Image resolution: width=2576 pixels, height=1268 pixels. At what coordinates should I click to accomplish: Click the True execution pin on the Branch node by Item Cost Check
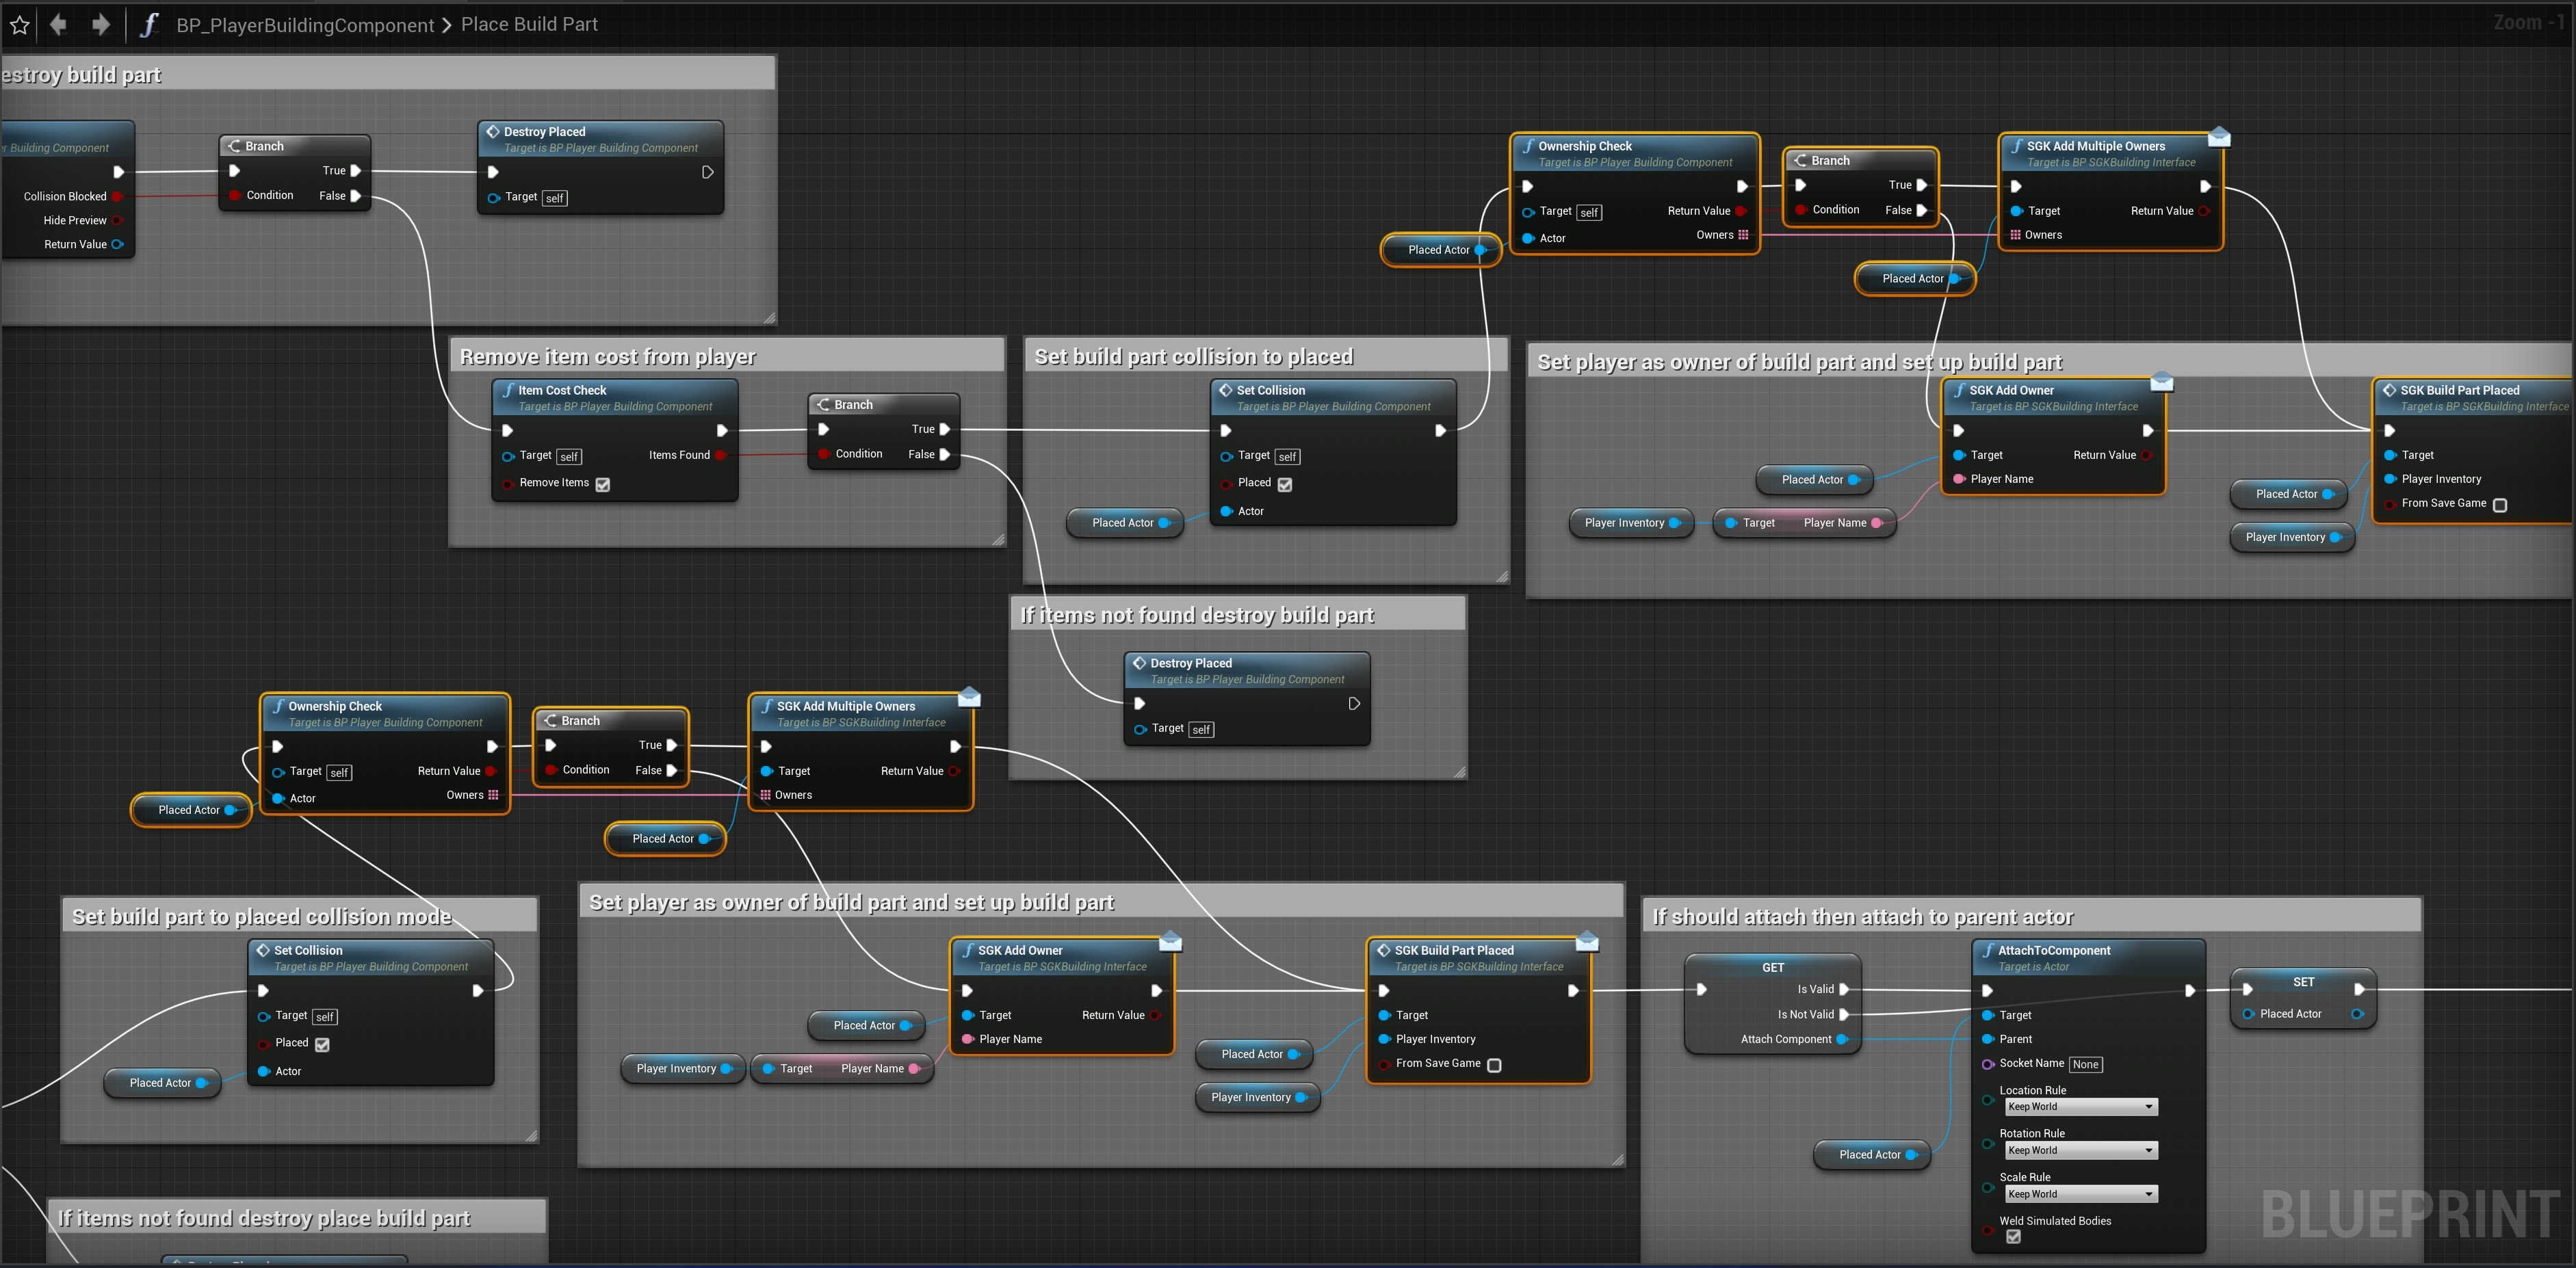click(944, 430)
